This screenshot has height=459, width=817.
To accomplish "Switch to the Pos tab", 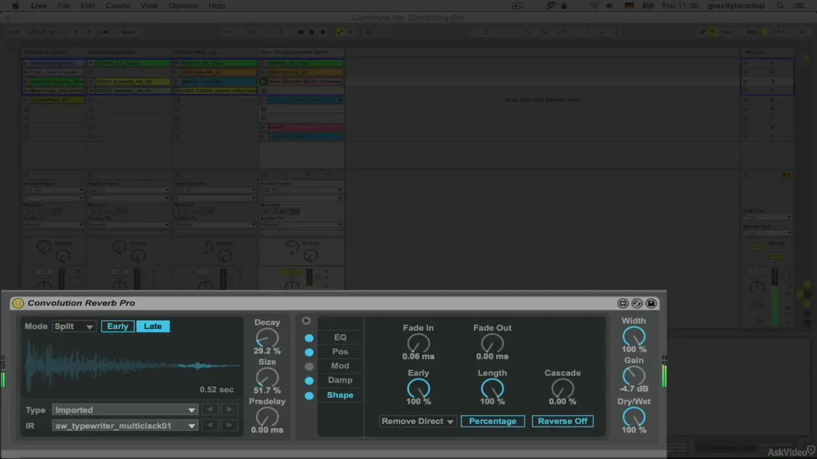I will [340, 352].
